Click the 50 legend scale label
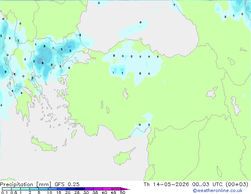Image resolution: width=251 pixels, height=194 pixels. point(122,192)
